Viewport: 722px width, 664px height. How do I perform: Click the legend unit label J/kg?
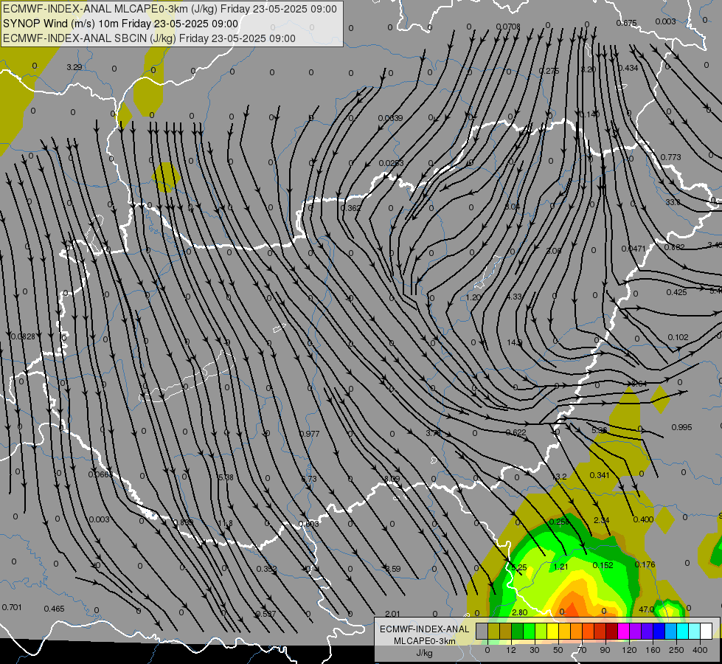[x=424, y=653]
